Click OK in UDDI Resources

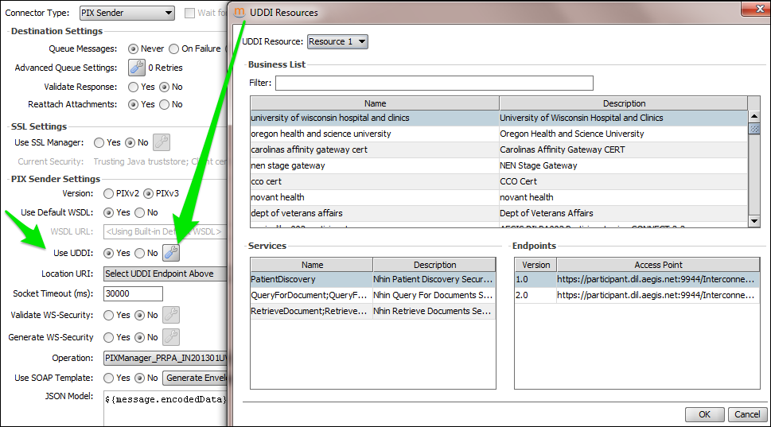[705, 414]
